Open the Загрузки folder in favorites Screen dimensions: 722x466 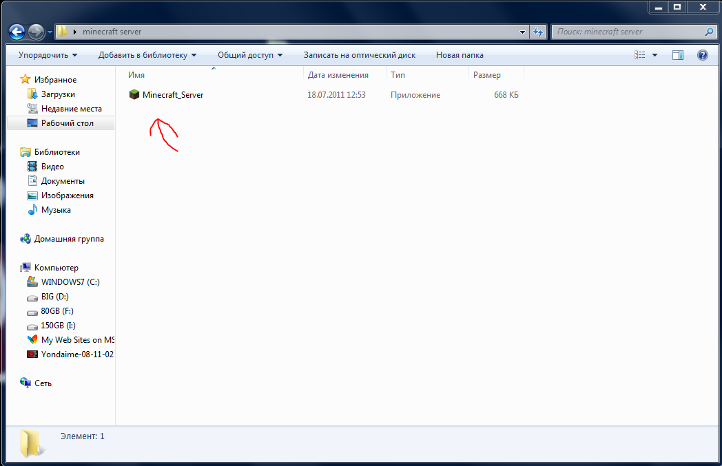tap(58, 94)
